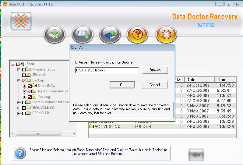This screenshot has height=165, width=243.
Task: Expand the $RECYCLE.BIN node
Action: point(19,108)
